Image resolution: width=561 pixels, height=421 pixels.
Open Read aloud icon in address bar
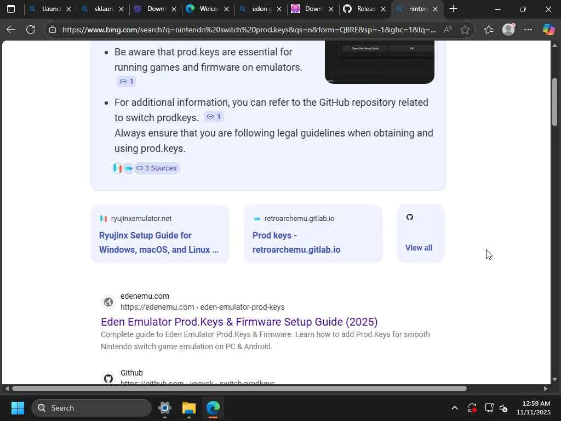pos(448,30)
